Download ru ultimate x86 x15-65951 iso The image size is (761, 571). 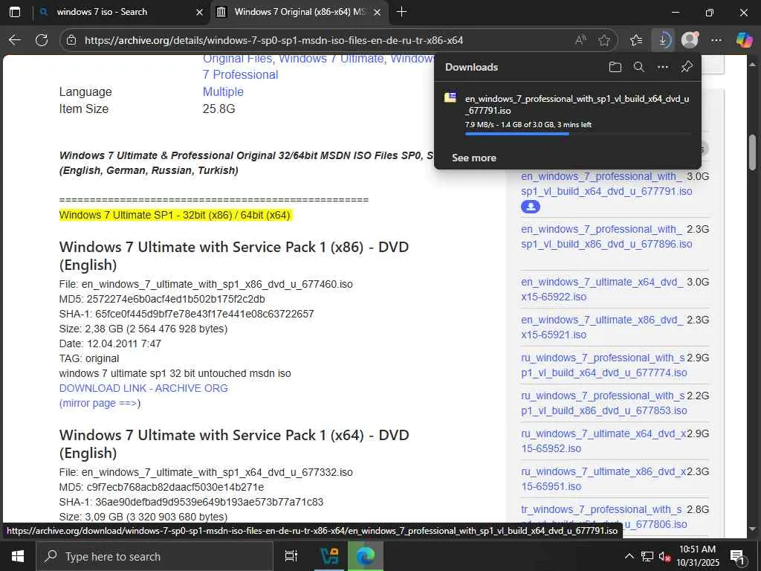coord(603,479)
